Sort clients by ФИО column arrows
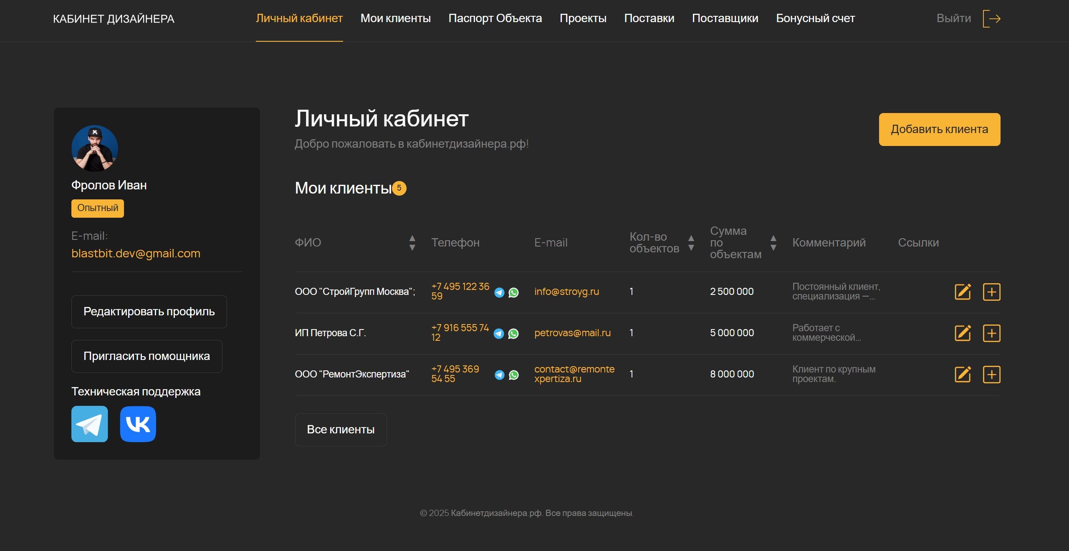Screen dimensions: 1069x551 pyautogui.click(x=412, y=243)
